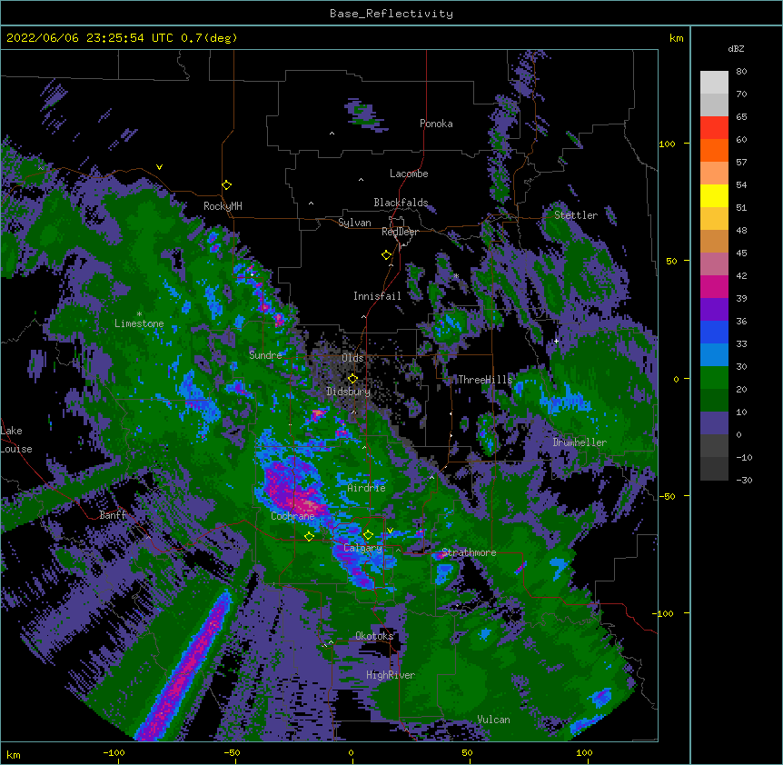Click the Lacombe town label
This screenshot has width=783, height=765.
(409, 174)
